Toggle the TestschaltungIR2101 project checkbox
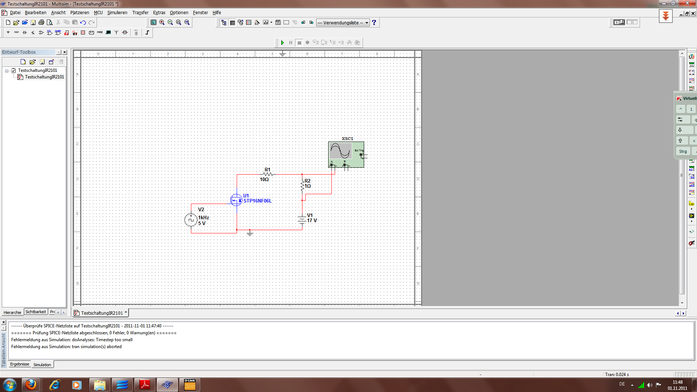The image size is (697, 392). 14,70
